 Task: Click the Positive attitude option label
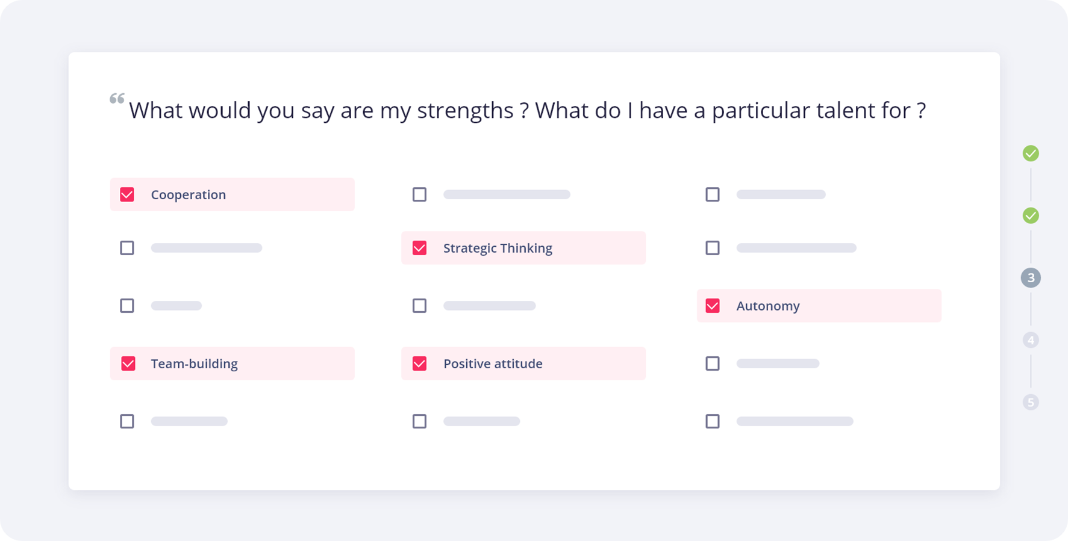[493, 363]
